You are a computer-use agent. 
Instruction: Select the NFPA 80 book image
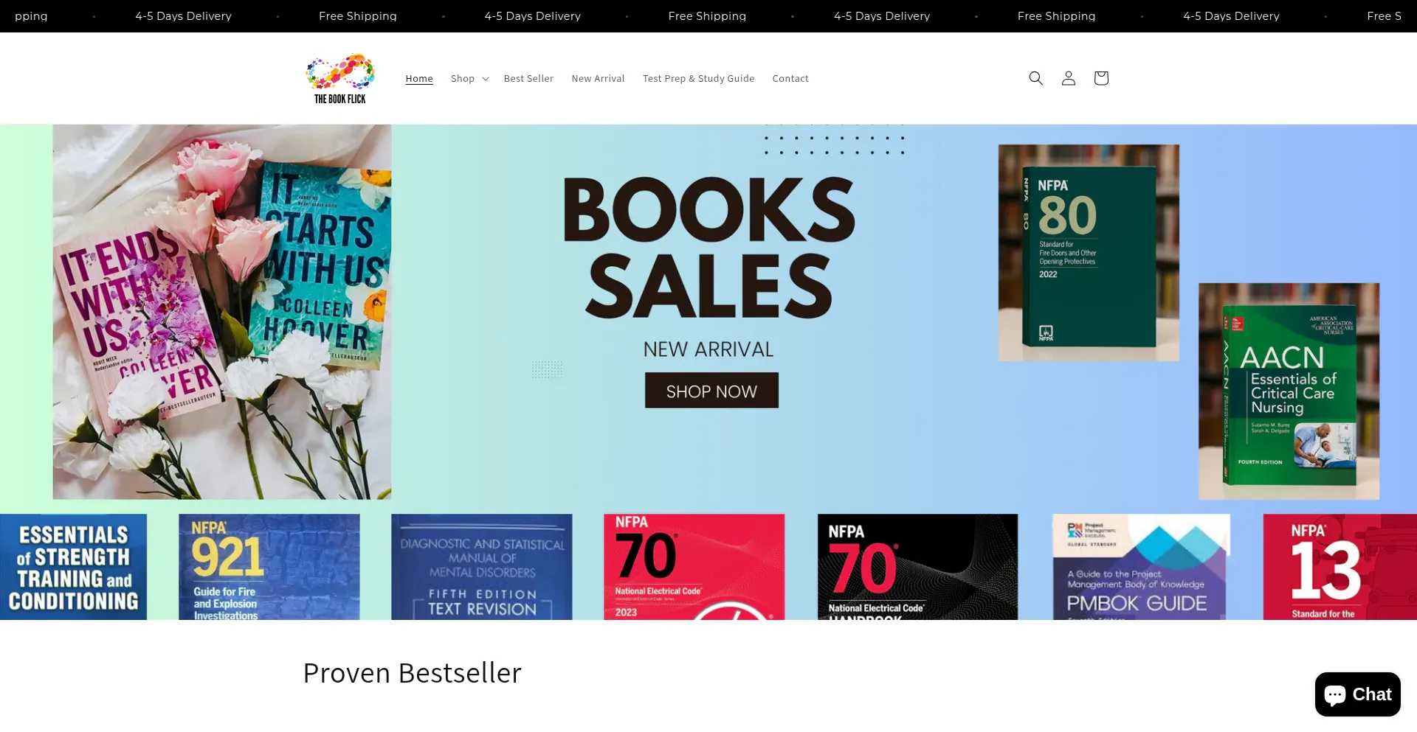(1089, 253)
